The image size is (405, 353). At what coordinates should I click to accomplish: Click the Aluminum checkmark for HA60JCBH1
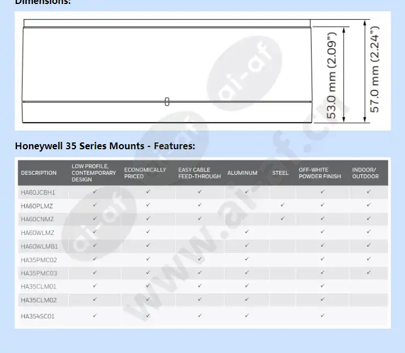246,191
